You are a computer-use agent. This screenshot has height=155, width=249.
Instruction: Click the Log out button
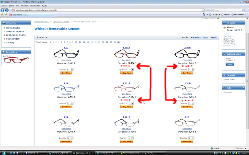[x=230, y=64]
